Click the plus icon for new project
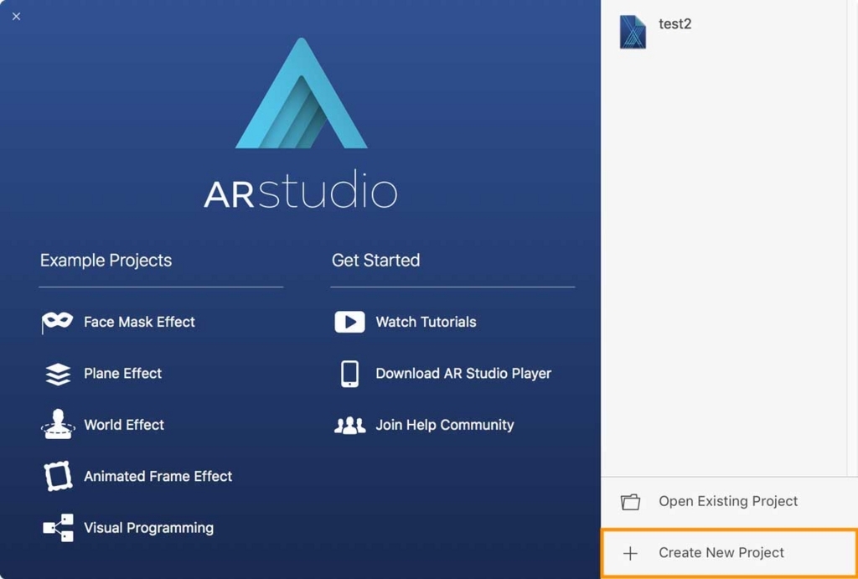This screenshot has width=858, height=579. coord(630,553)
